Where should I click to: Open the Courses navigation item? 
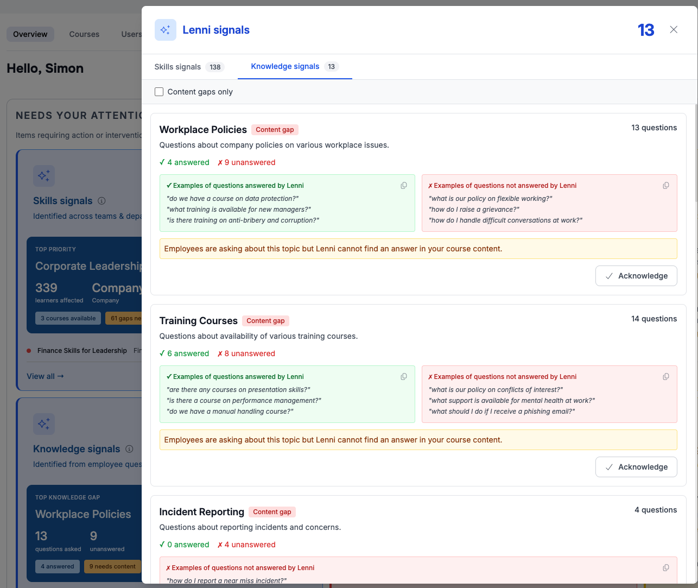84,34
